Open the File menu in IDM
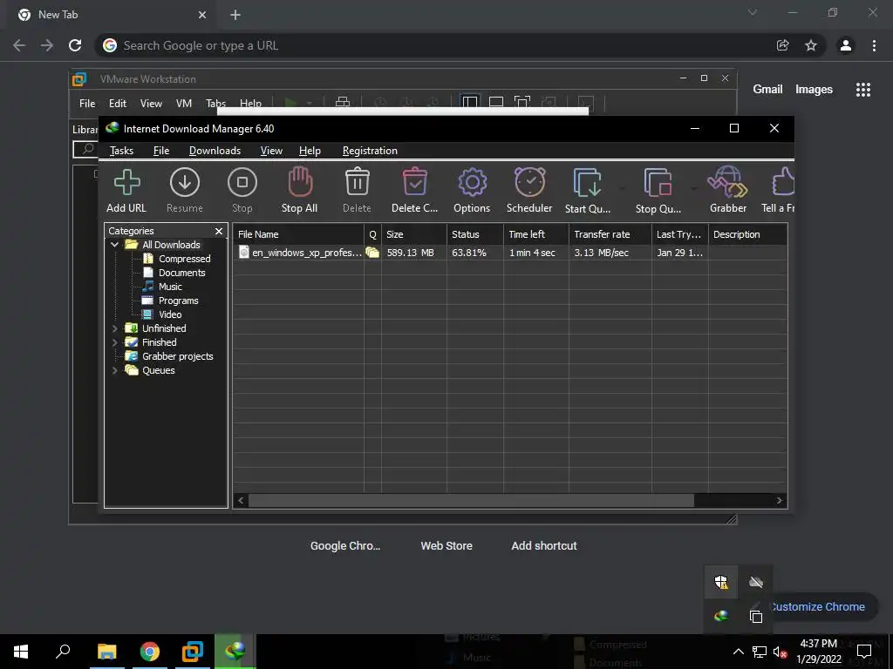This screenshot has width=893, height=669. [x=161, y=151]
